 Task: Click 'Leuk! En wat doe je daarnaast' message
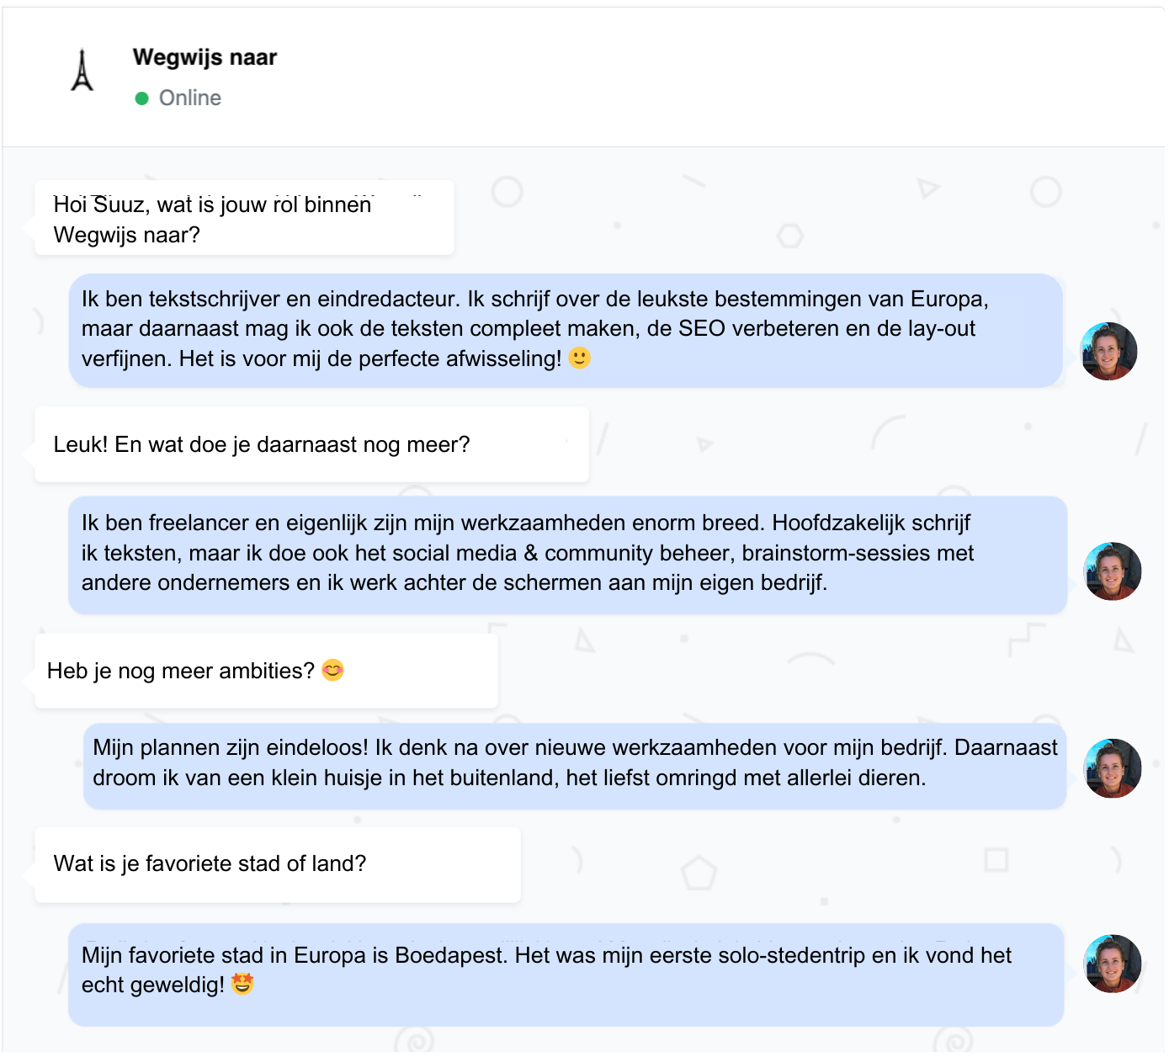311,444
